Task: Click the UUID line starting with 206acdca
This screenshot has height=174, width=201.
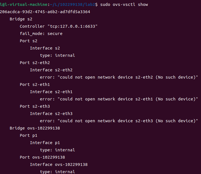Action: coord(45,12)
